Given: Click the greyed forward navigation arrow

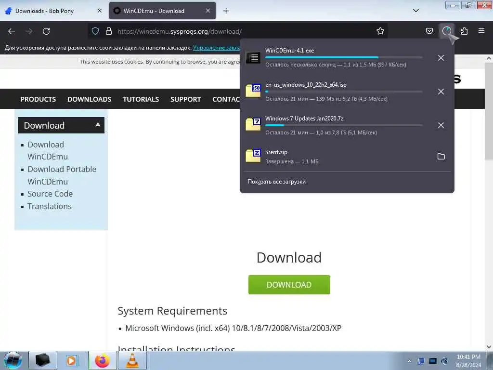Looking at the screenshot, I should [x=29, y=31].
